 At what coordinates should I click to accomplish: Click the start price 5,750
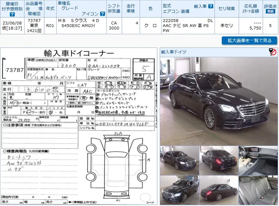tap(255, 28)
